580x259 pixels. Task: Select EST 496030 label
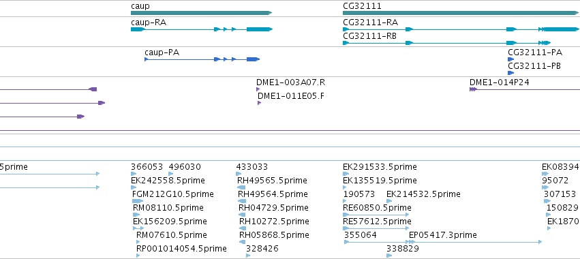click(185, 167)
